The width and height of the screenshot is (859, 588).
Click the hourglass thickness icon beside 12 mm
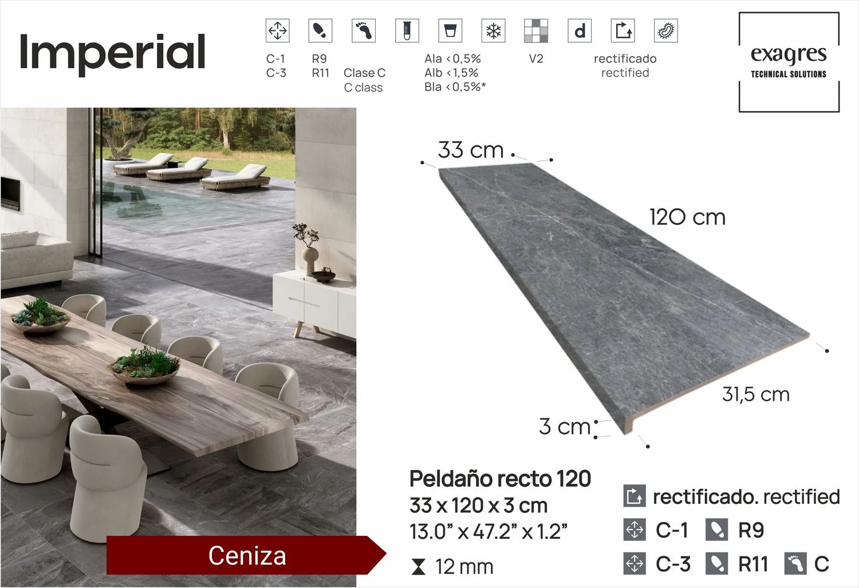[x=419, y=567]
